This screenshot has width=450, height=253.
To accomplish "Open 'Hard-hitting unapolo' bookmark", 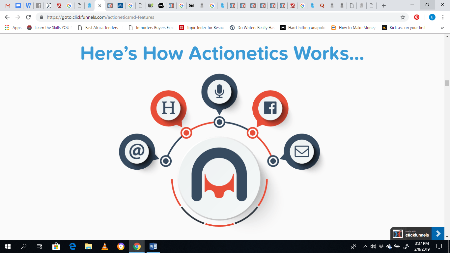I will click(x=303, y=28).
